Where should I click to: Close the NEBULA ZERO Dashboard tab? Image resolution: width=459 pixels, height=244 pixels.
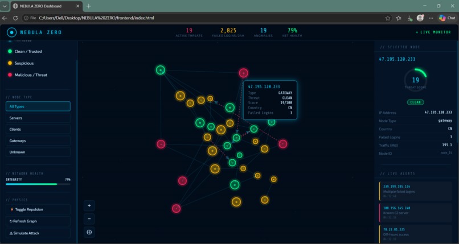(x=77, y=6)
